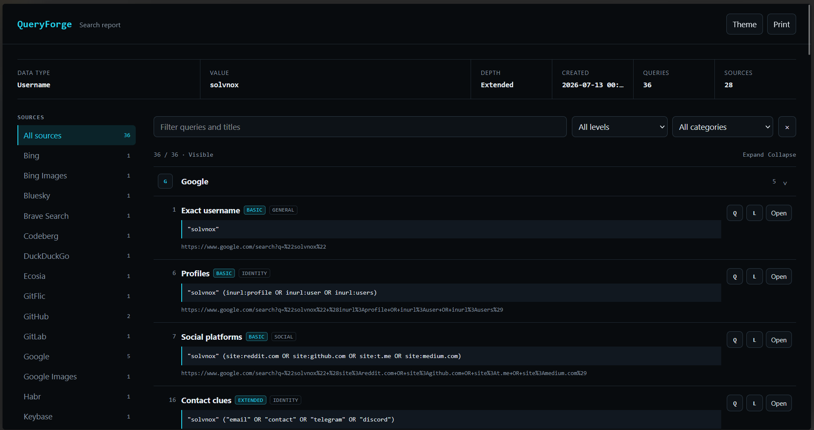
Task: Click the Google group header title
Action: [x=195, y=181]
